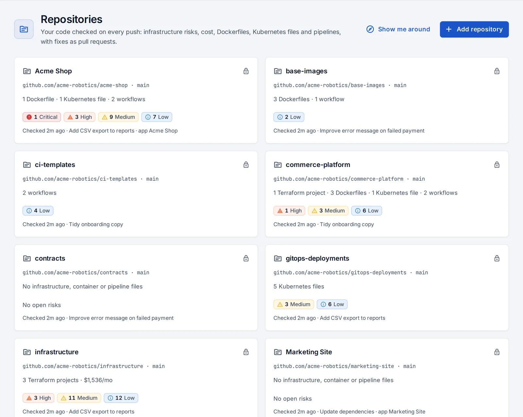The image size is (523, 417).
Task: Select the 1 High badge on commerce-platform
Action: 289,211
